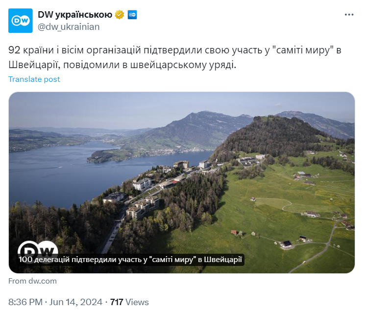Screen dimensions: 365x311
Task: Click the small DW affiliate badge
Action: [132, 15]
